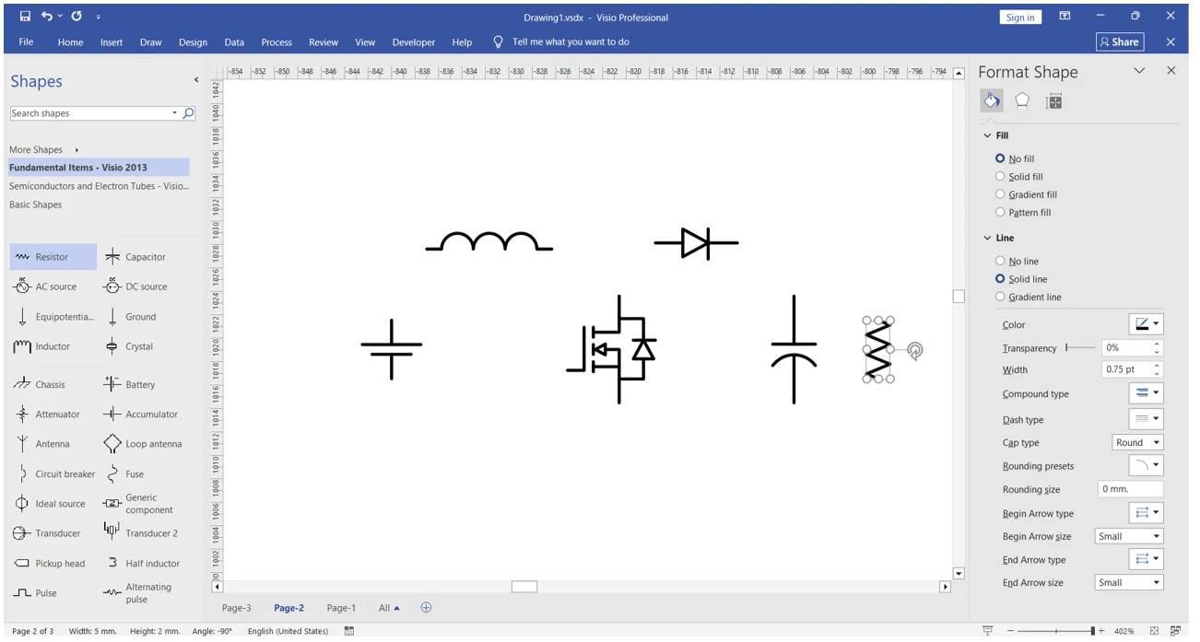Click the Save icon in title bar
Viewport: 1200px width, 642px height.
click(x=25, y=17)
